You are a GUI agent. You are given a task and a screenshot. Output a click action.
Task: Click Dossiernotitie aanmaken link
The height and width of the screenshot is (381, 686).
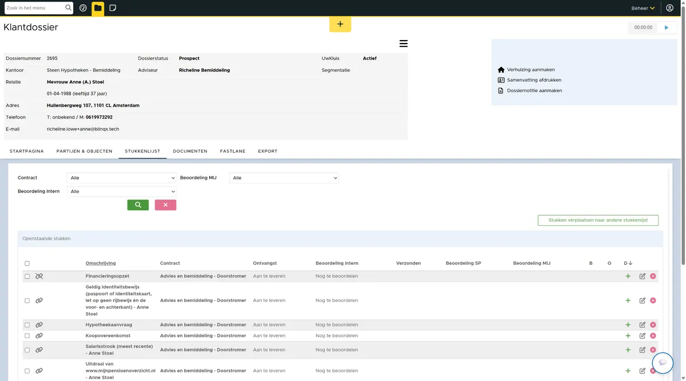535,90
